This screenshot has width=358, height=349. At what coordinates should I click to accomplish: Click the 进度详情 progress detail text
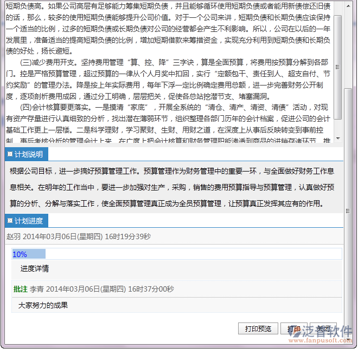35,268
